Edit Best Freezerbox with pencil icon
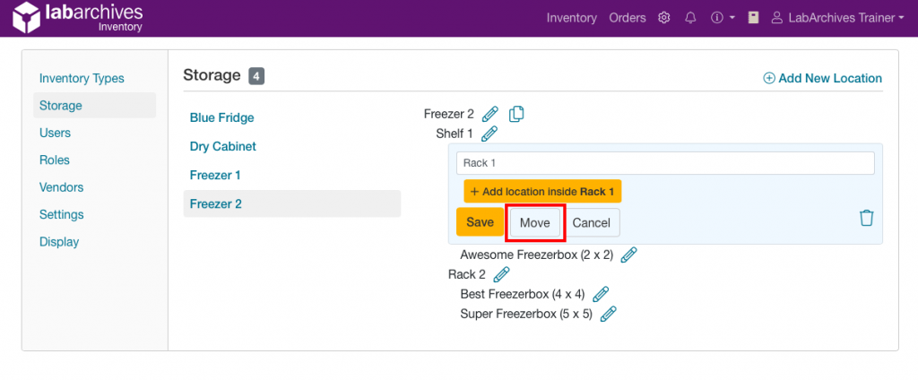 (x=601, y=294)
